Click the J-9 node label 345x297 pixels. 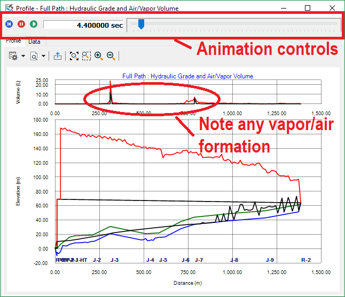pyautogui.click(x=270, y=260)
